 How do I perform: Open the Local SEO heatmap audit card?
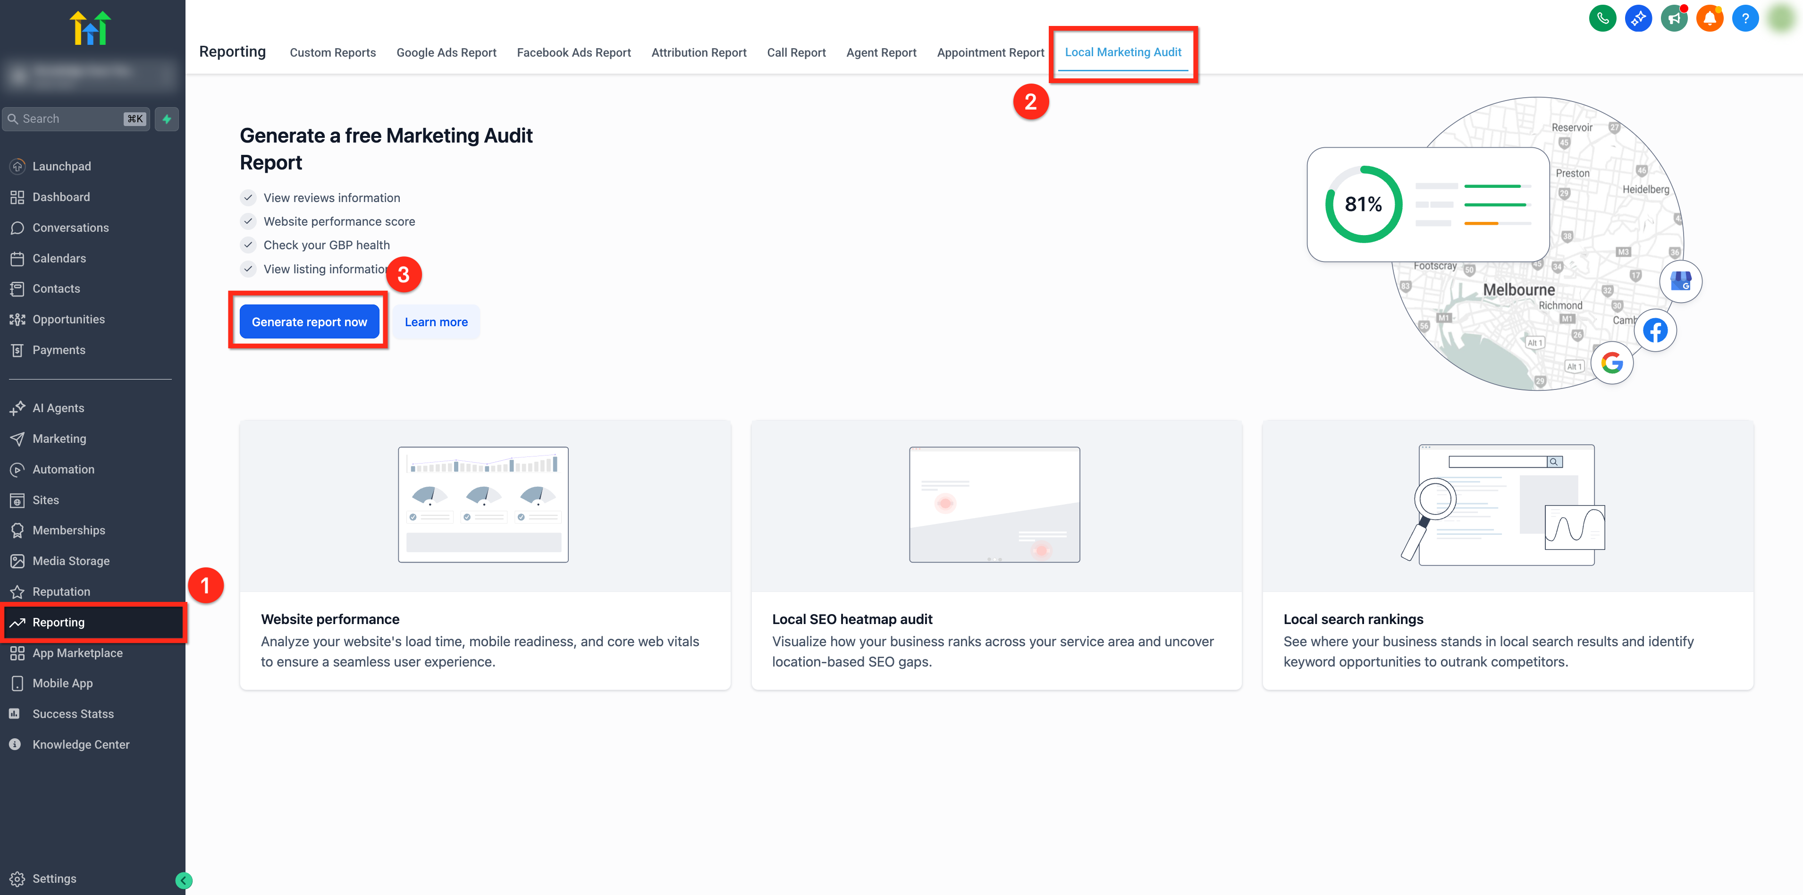point(996,555)
